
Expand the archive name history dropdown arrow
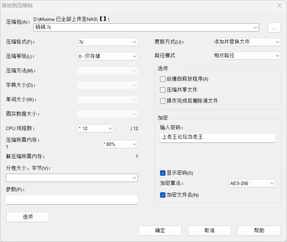(255, 28)
